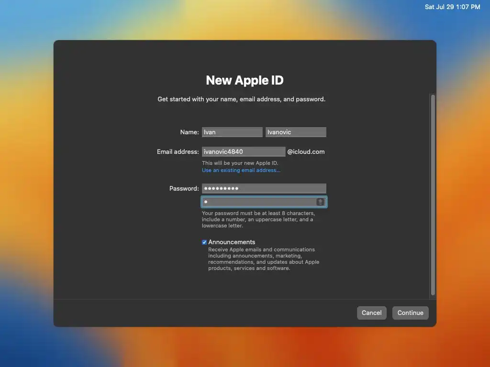Click 'This will be your new Apple ID.' text
Viewport: 490px width, 367px height.
(x=240, y=163)
